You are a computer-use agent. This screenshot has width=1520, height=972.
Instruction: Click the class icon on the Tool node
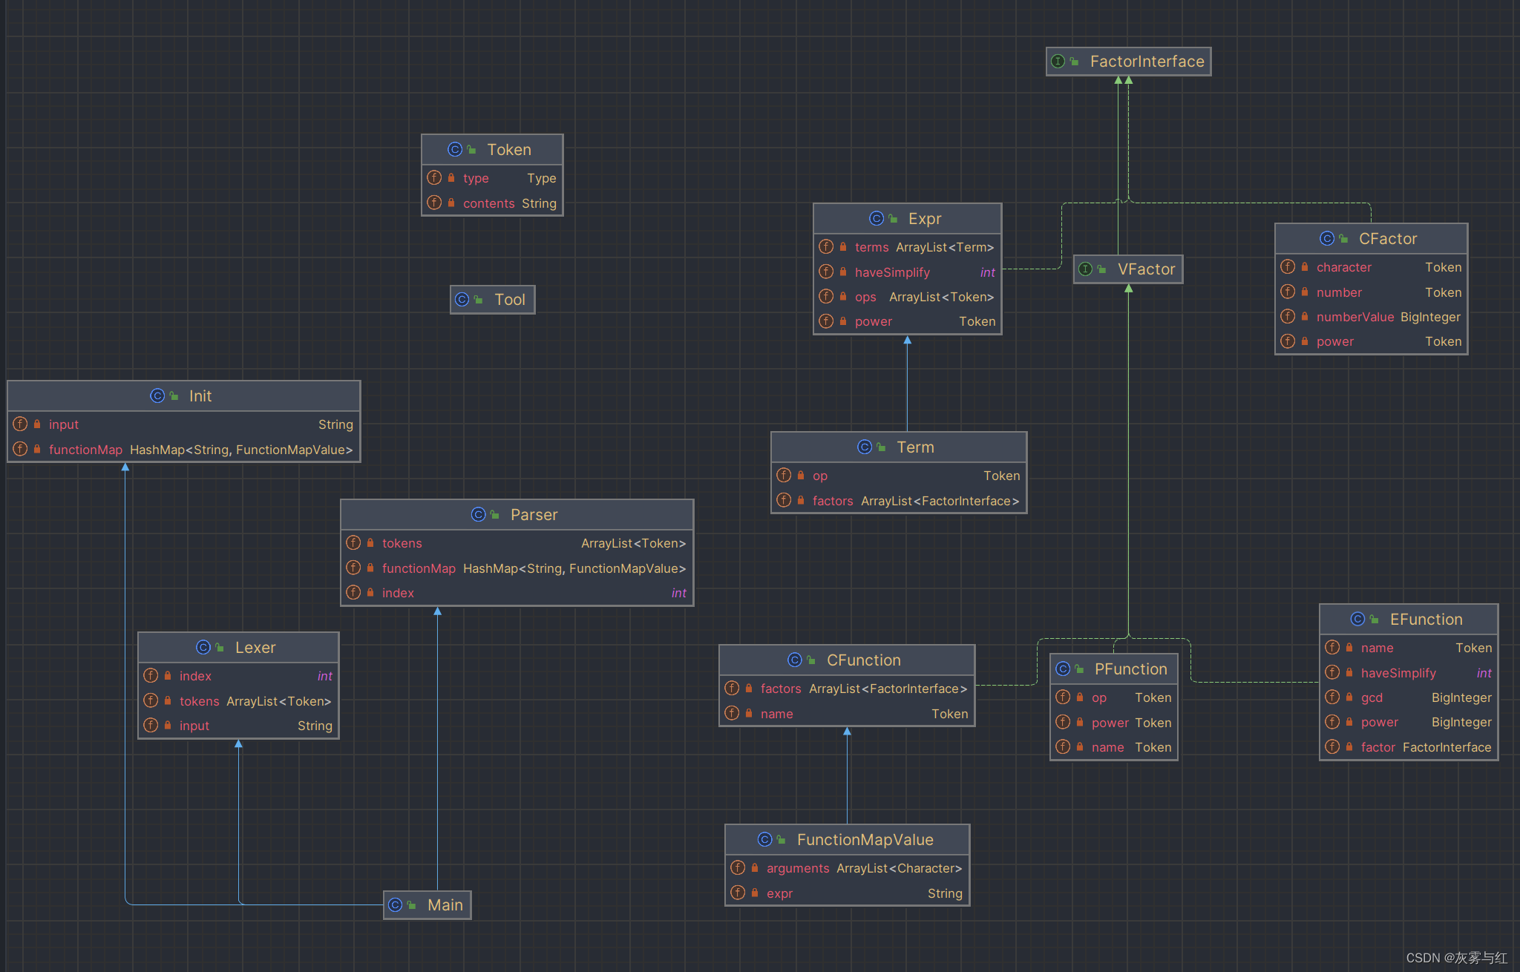462,300
